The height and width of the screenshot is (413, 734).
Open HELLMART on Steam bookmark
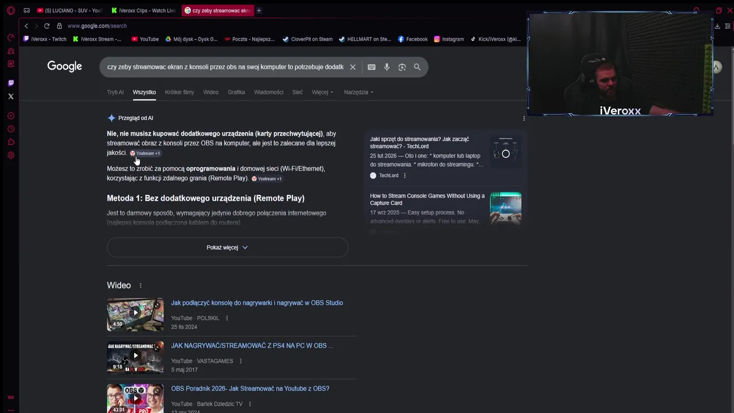pyautogui.click(x=365, y=40)
